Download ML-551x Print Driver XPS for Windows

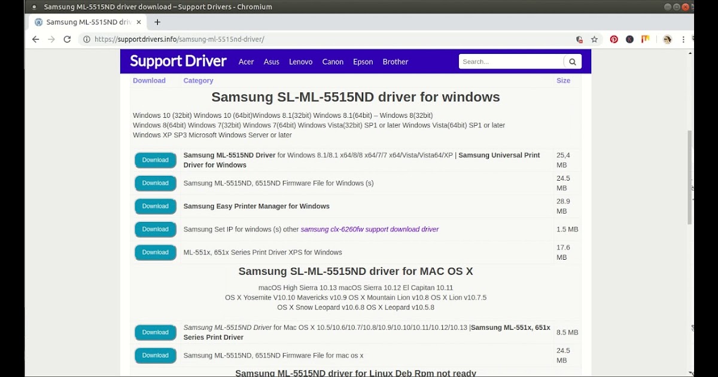point(156,253)
